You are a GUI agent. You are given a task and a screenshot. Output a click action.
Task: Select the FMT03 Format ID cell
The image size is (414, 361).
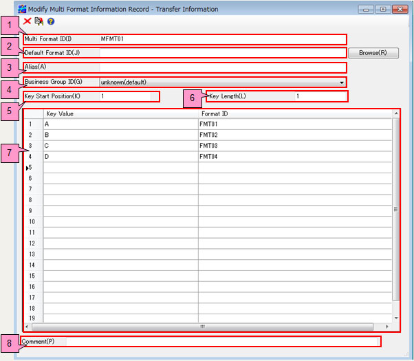point(294,146)
